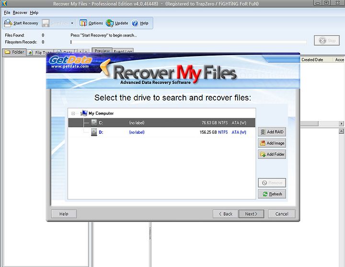The width and height of the screenshot is (345, 267).
Task: Switch to the Folder tab
Action: [14, 52]
